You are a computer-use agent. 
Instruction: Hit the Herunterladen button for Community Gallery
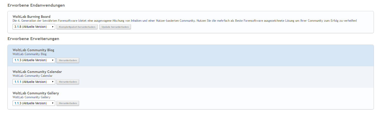point(68,103)
